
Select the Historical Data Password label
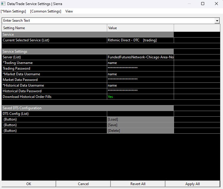click(22, 91)
